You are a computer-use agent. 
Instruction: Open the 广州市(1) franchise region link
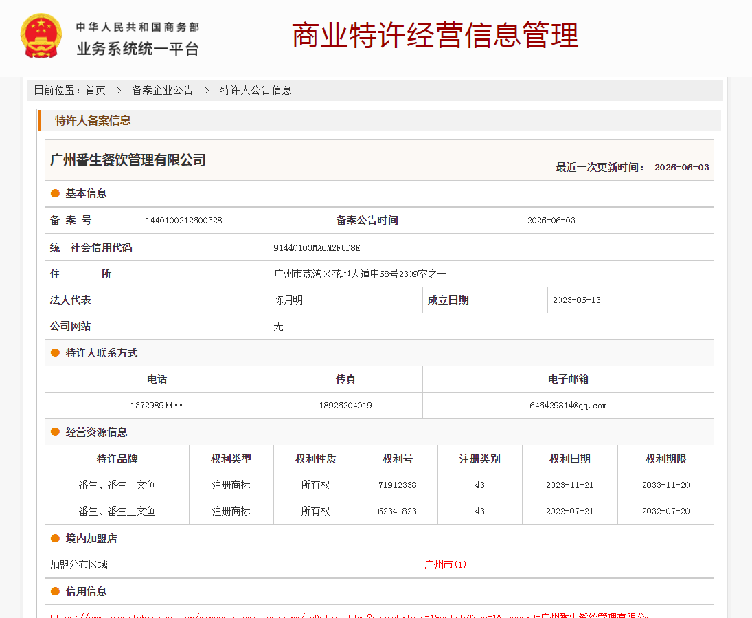(x=445, y=564)
